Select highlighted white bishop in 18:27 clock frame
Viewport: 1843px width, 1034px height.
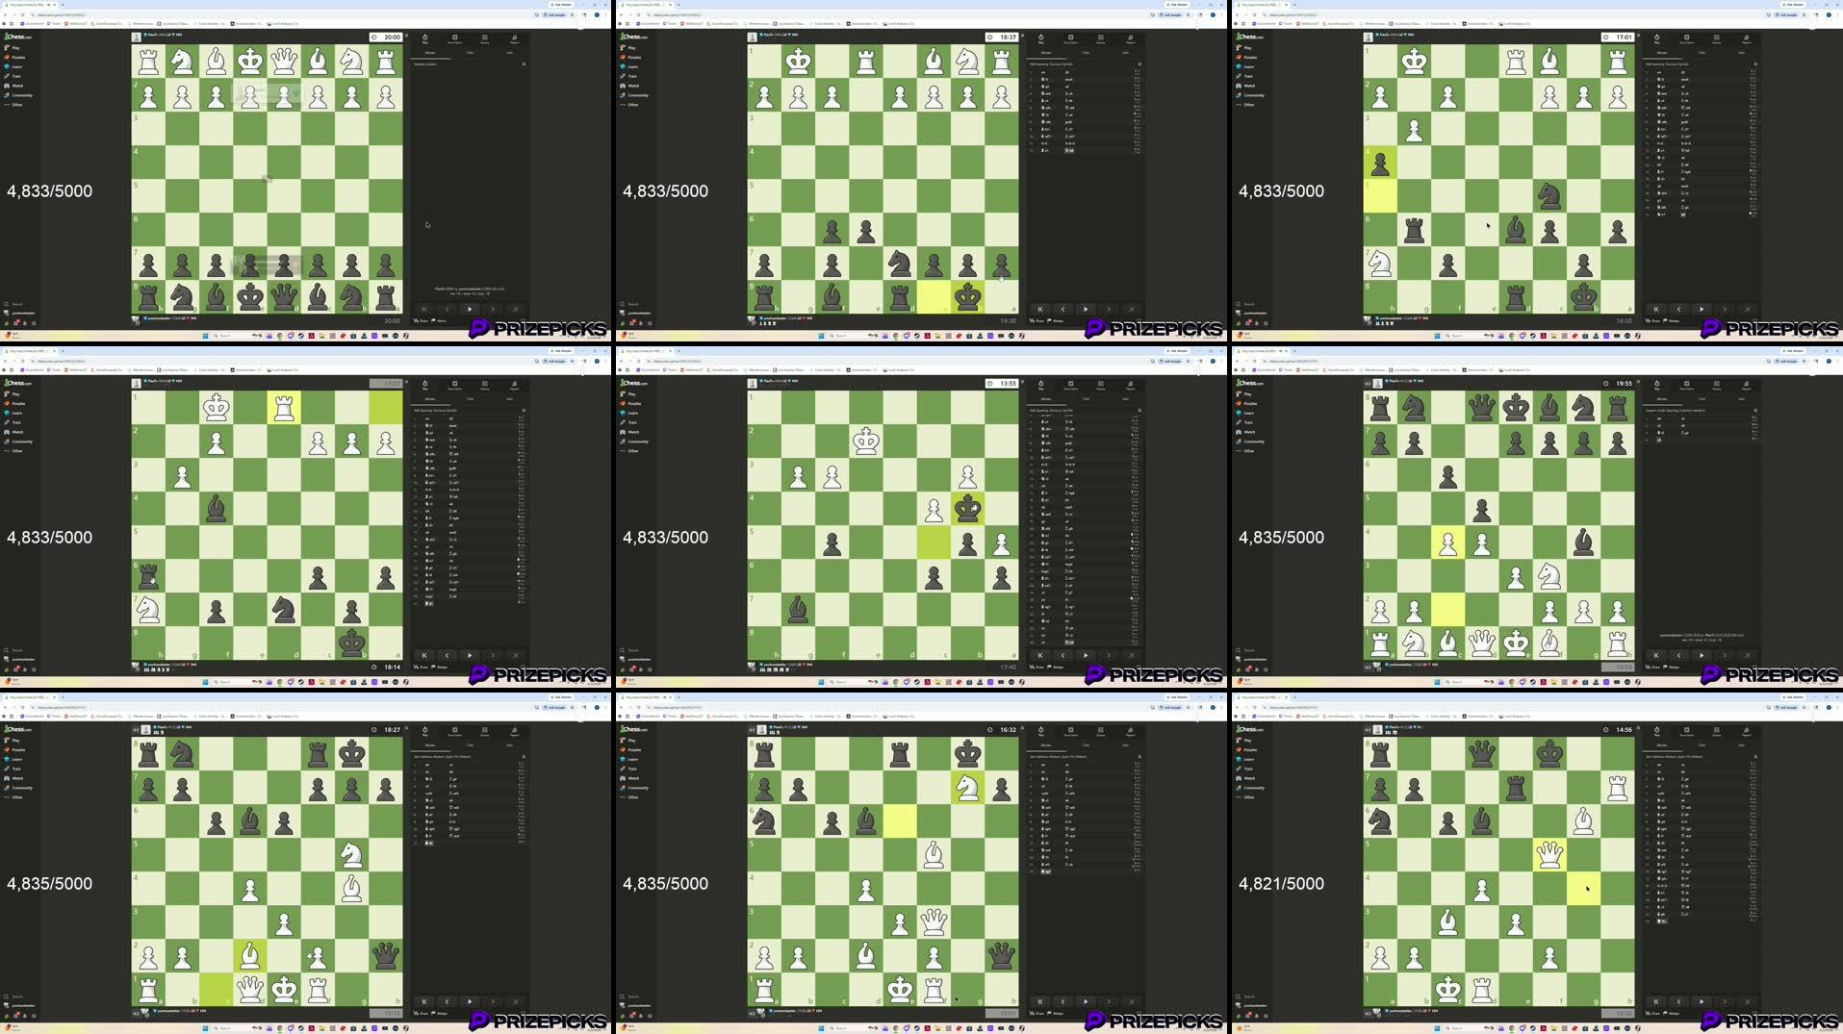tap(250, 956)
